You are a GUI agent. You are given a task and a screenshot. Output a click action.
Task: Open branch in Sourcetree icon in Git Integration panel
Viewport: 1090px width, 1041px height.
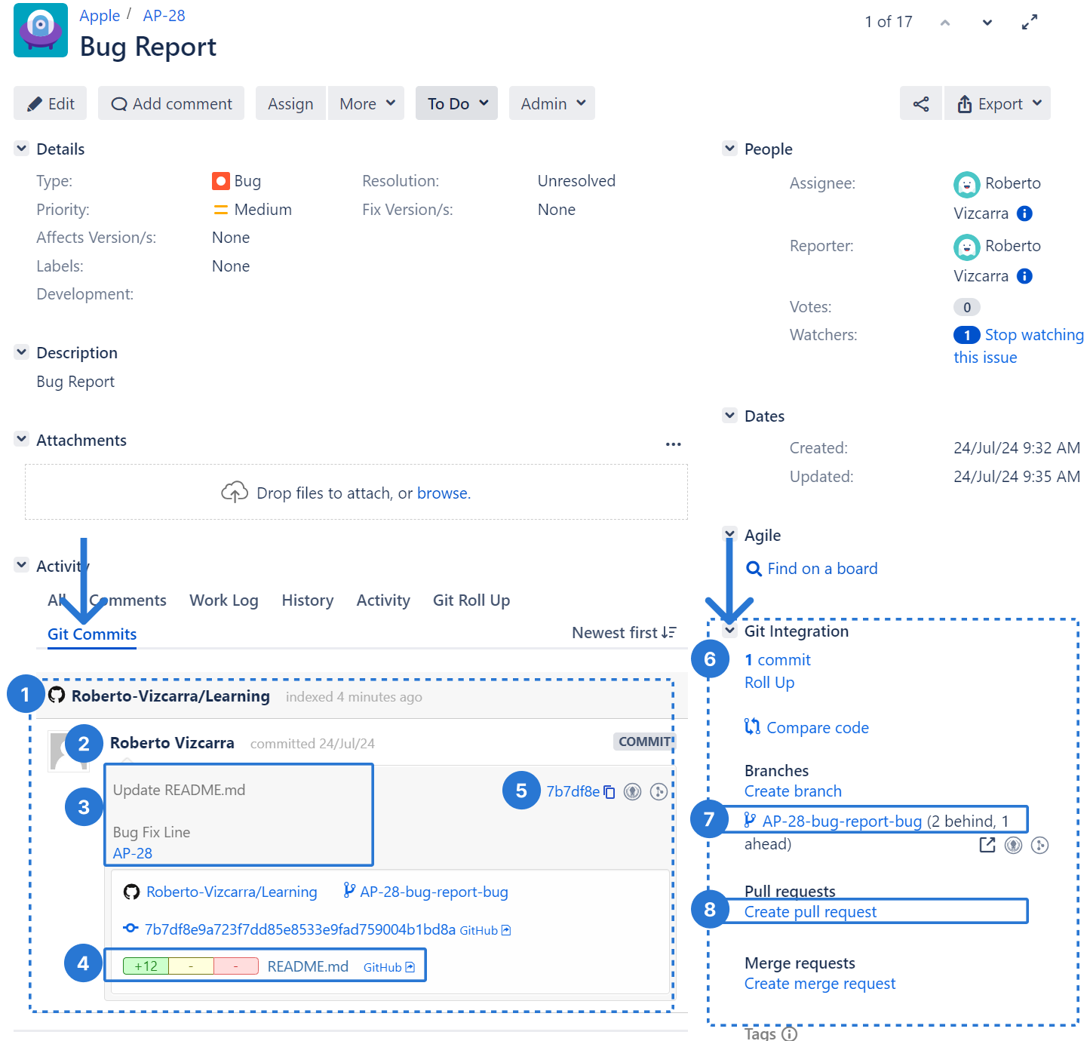(x=1040, y=846)
